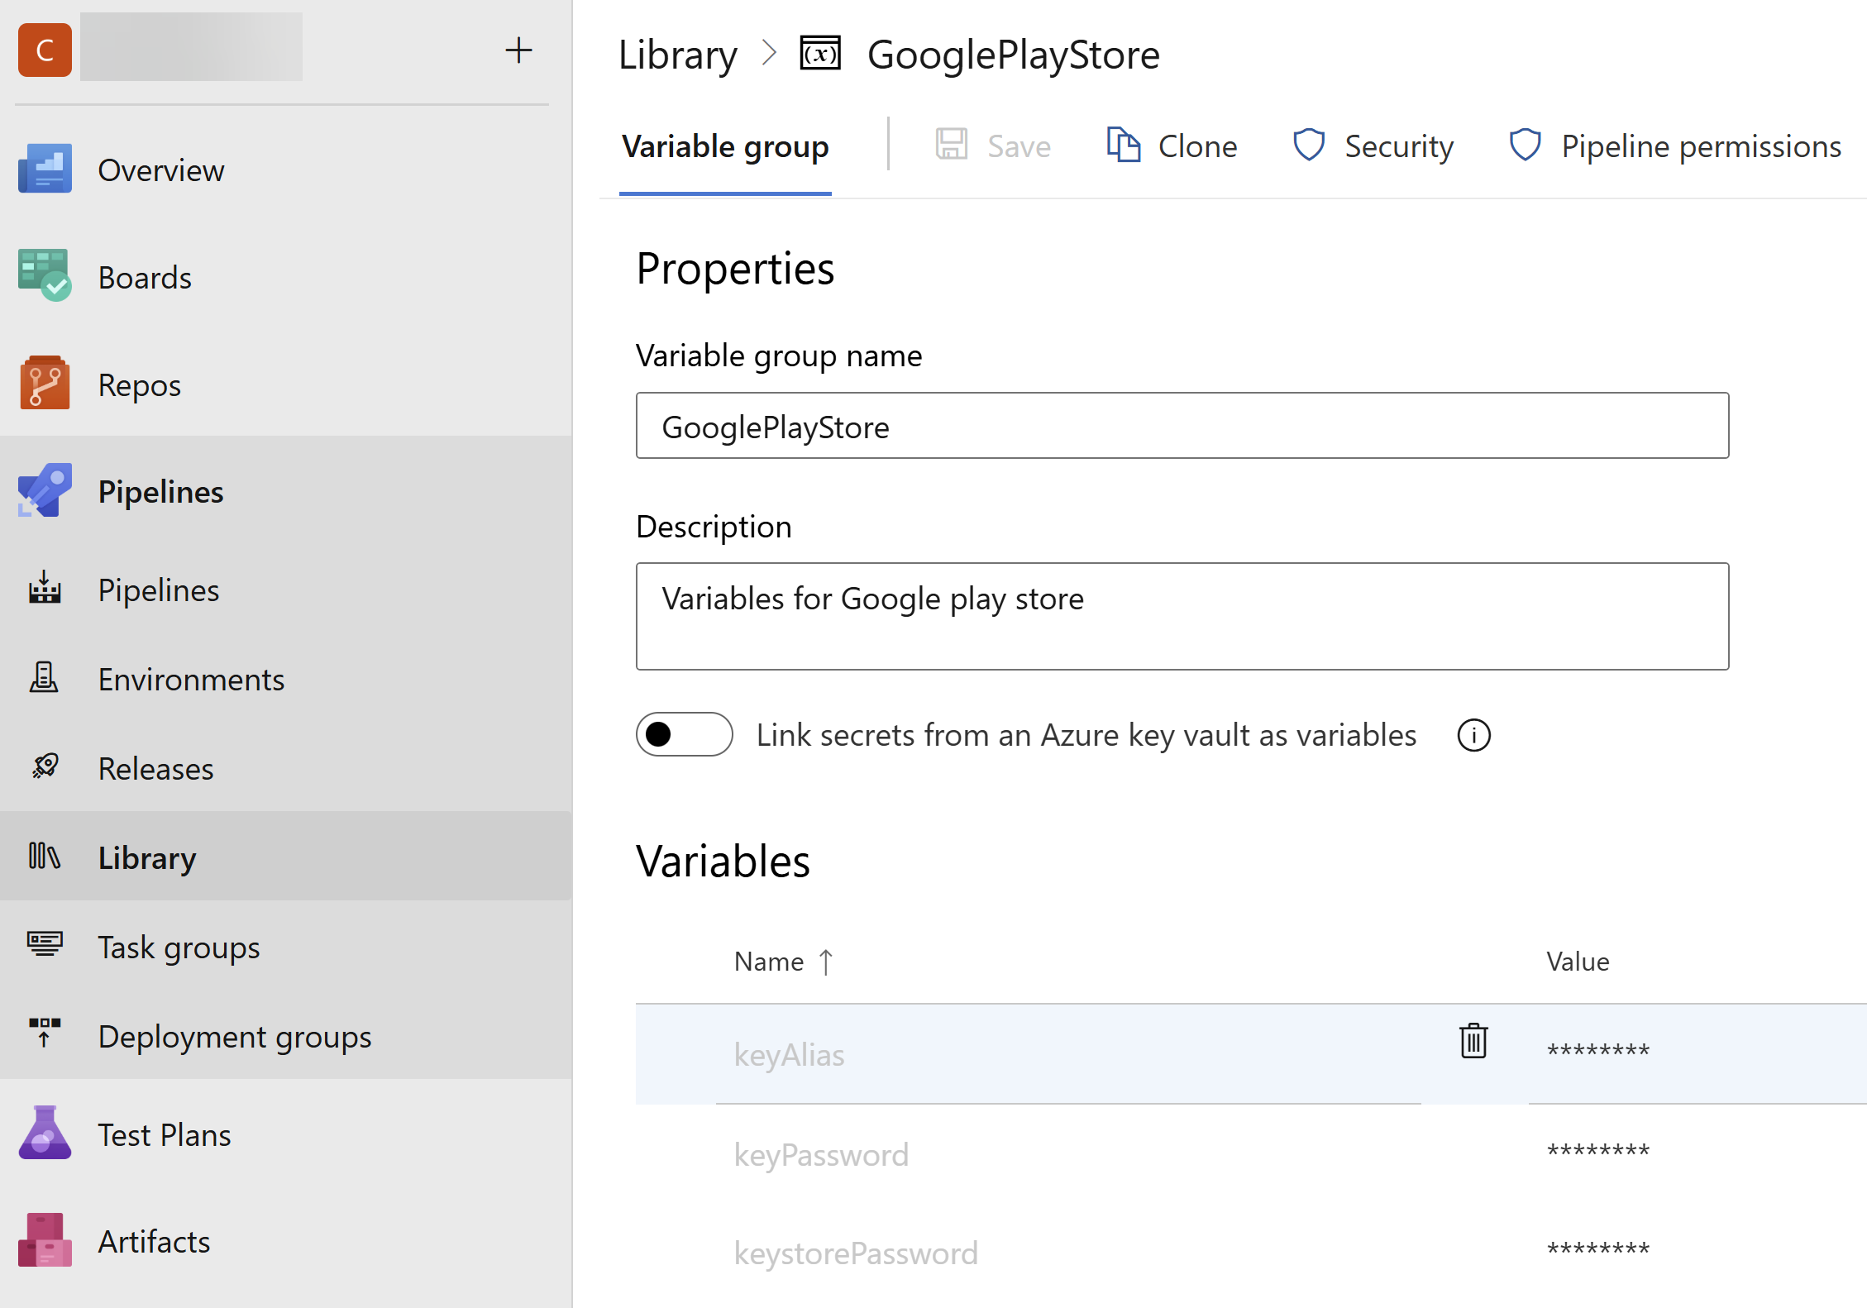Collapse the Pipelines section header in sidebar
The image size is (1867, 1308).
(x=160, y=492)
